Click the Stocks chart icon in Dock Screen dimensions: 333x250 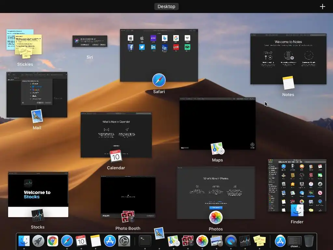point(245,241)
